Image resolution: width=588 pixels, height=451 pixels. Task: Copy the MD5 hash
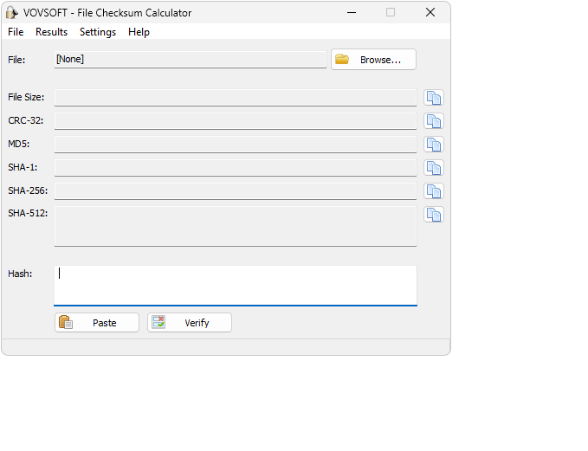434,145
